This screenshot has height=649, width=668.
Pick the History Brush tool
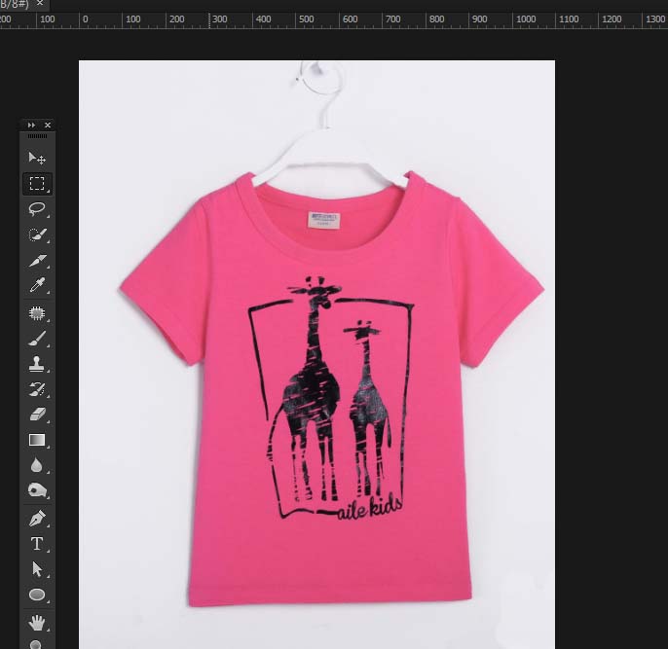coord(37,389)
